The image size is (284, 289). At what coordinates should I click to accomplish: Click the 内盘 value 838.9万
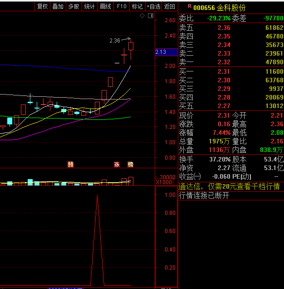click(x=272, y=150)
